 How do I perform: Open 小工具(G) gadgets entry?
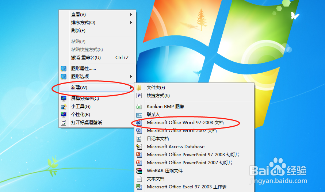pyautogui.click(x=97, y=107)
